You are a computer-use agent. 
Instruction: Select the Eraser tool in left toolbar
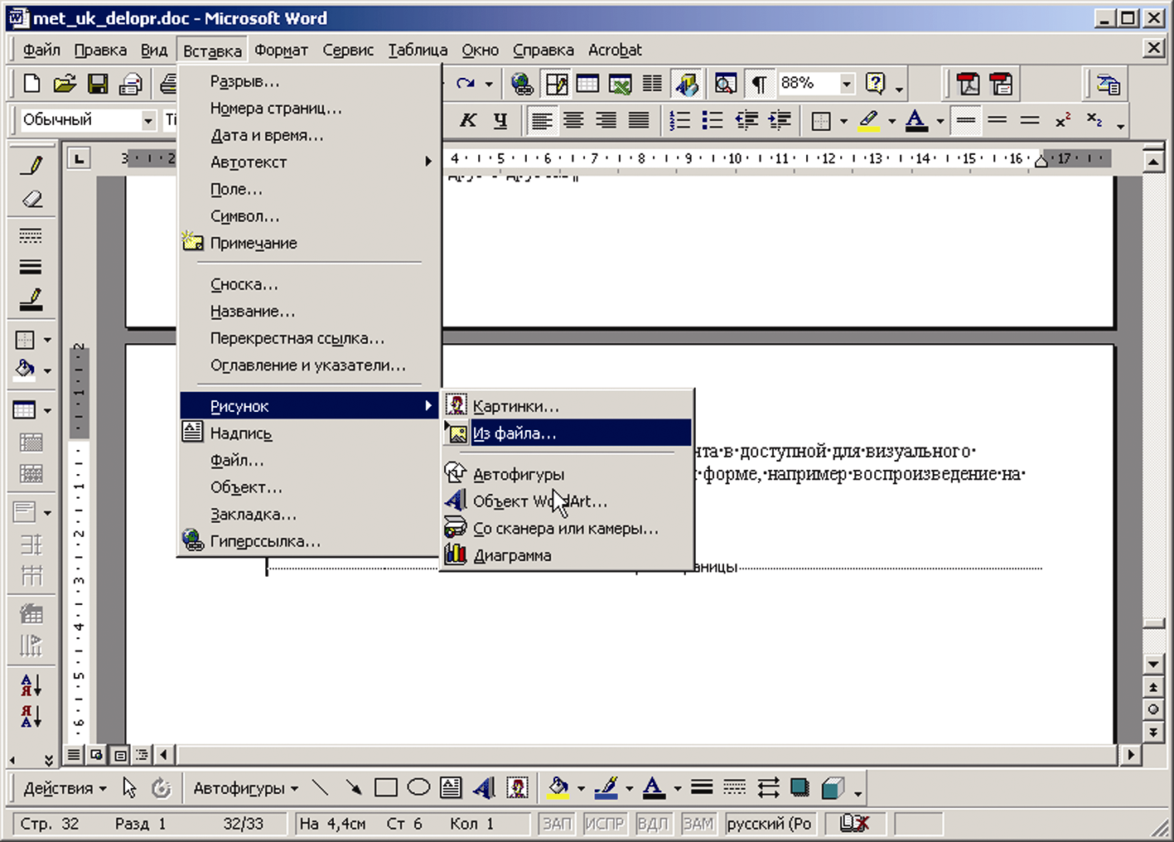31,199
